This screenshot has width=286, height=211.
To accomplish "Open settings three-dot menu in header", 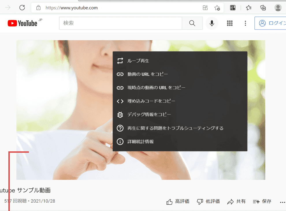I will 245,23.
